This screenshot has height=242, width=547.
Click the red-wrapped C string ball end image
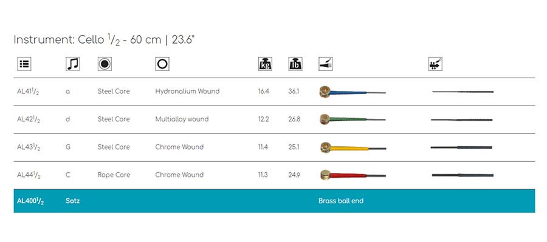tap(353, 175)
